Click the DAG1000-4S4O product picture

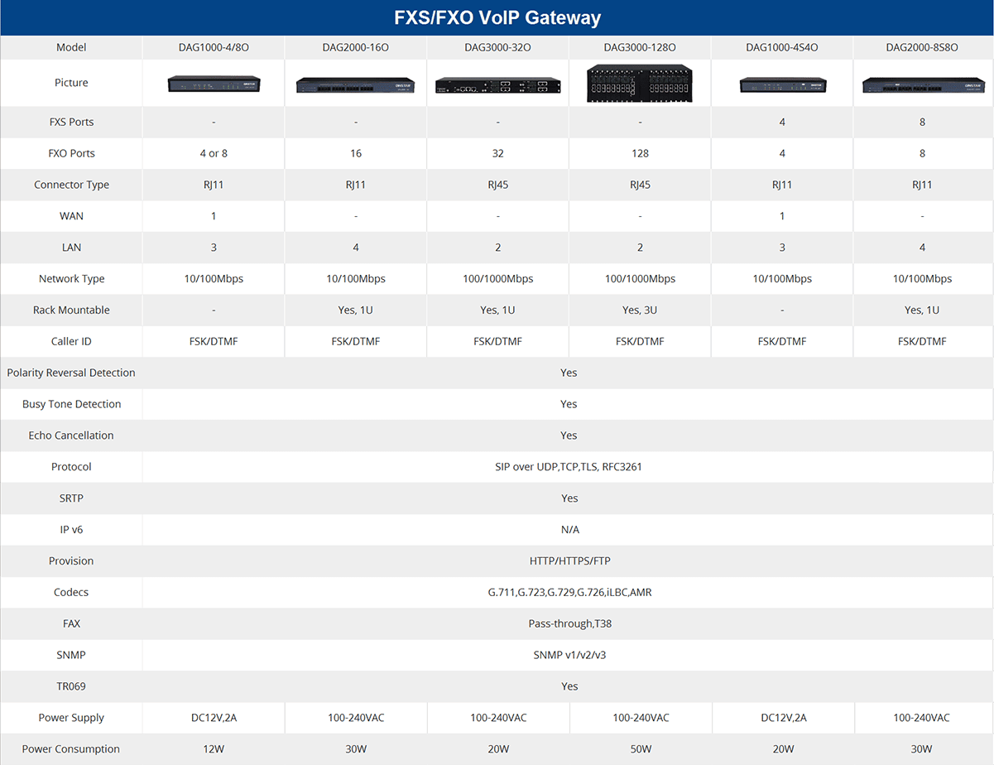click(x=781, y=84)
